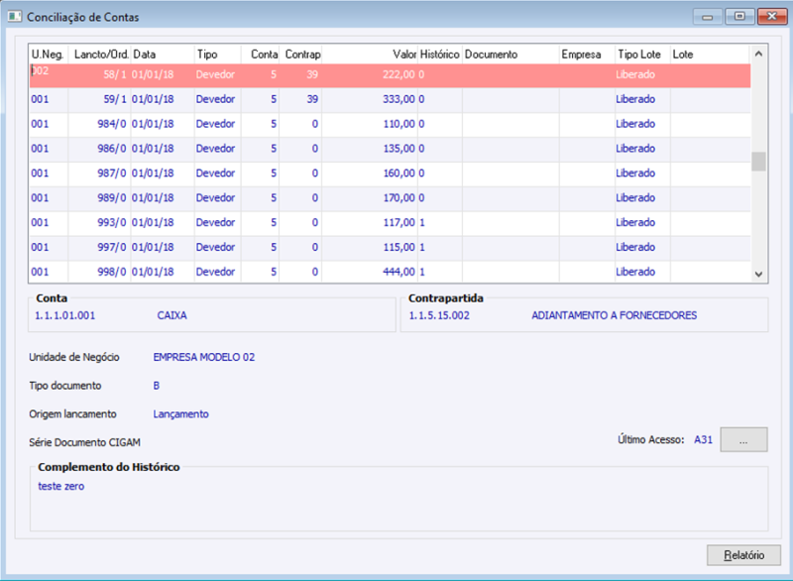This screenshot has height=581, width=793.
Task: Click the table scrollbar up arrow
Action: pos(758,54)
